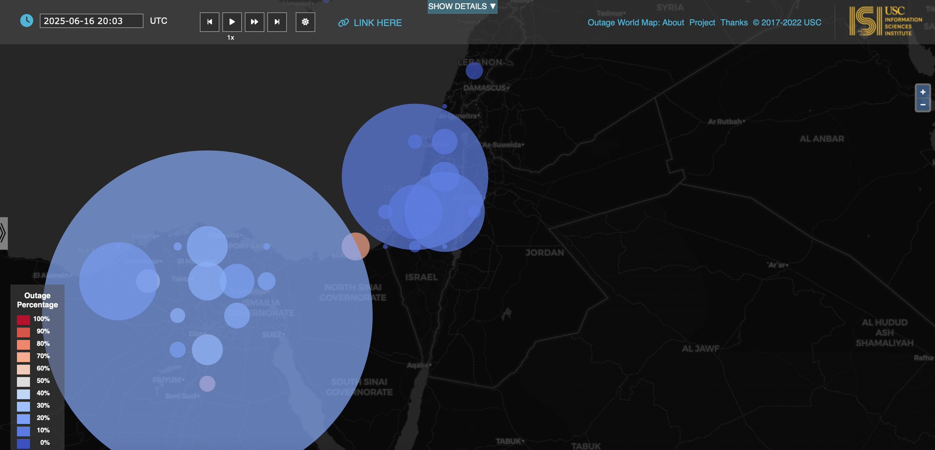
Task: Click the 90% outage legend swatch
Action: pos(23,332)
